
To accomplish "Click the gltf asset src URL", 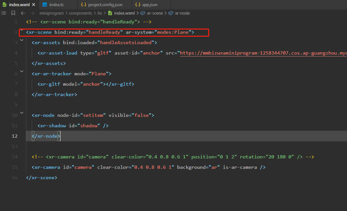I will coord(263,53).
